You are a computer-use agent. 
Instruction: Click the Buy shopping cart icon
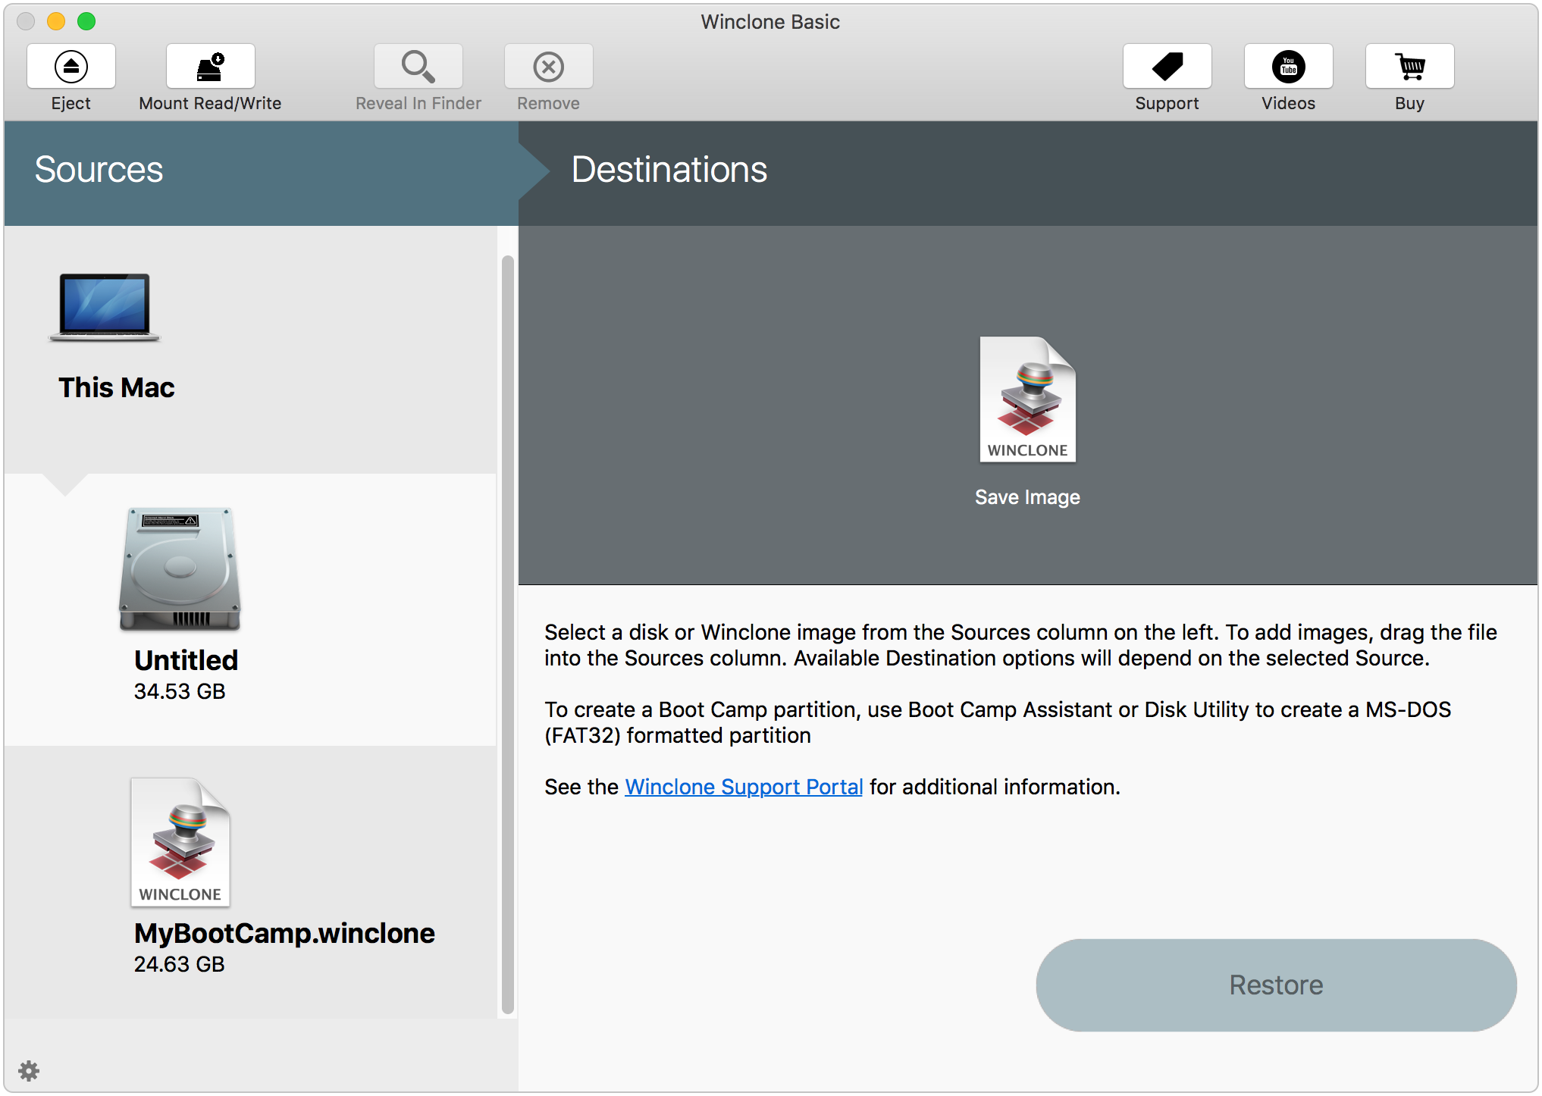[1409, 66]
